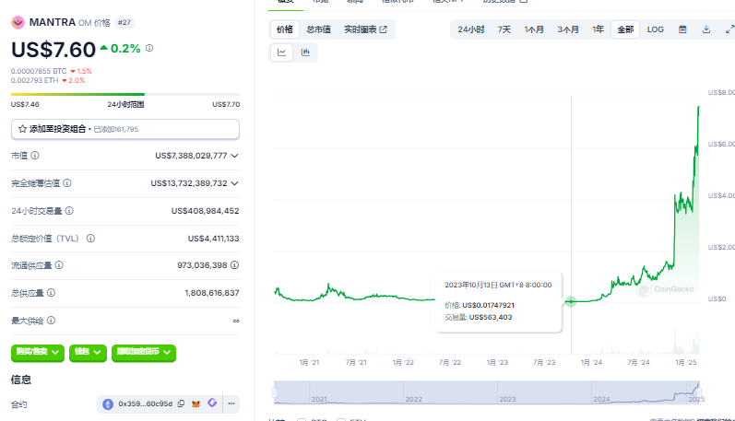Switch to the line chart view icon
This screenshot has height=421, width=735.
point(282,53)
